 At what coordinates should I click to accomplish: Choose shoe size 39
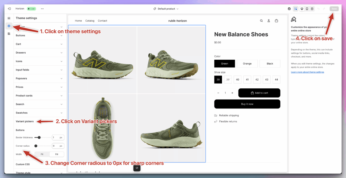coord(228,80)
